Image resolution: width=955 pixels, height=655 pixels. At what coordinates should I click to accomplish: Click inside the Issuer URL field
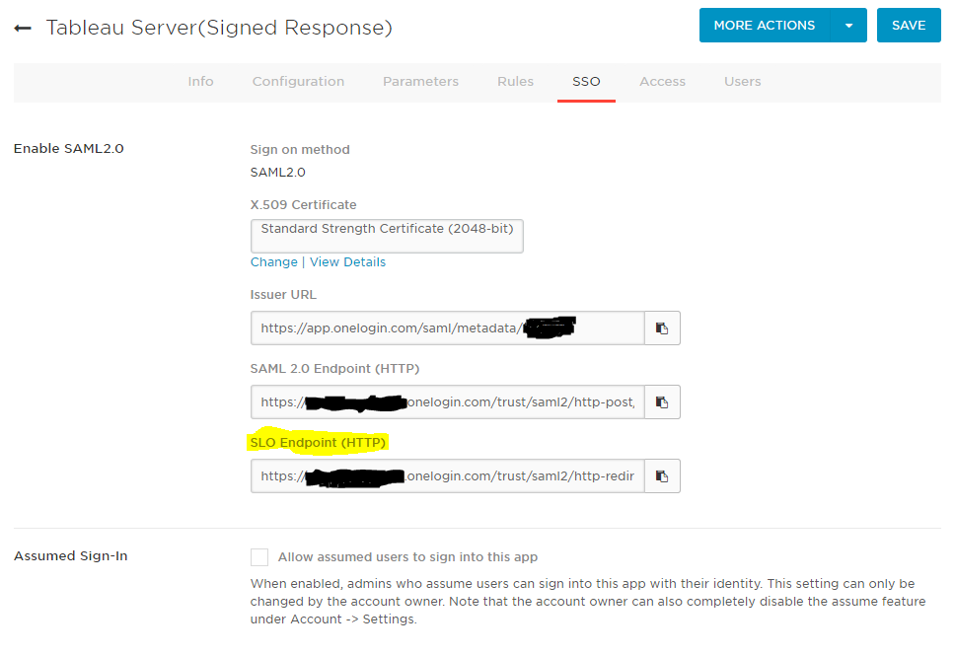tap(448, 328)
